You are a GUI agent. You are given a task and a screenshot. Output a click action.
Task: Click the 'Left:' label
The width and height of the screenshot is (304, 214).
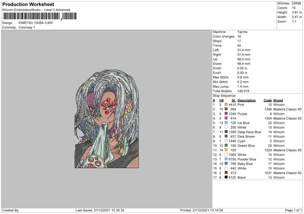[x=216, y=50]
